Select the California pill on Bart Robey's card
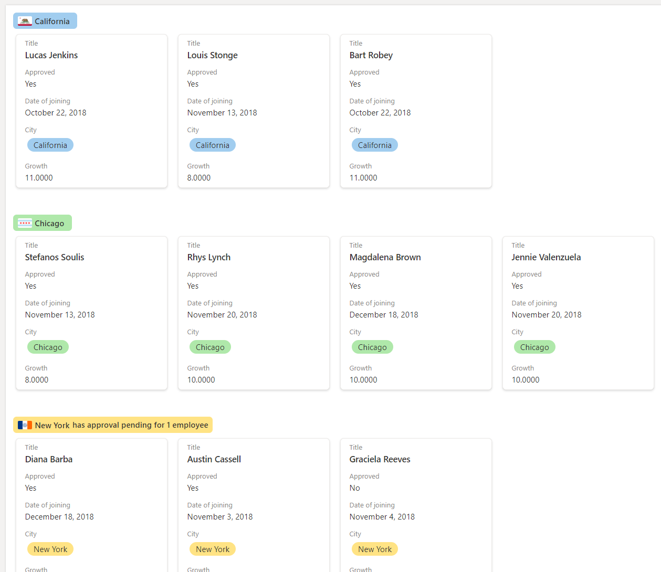661x572 pixels. (x=374, y=144)
